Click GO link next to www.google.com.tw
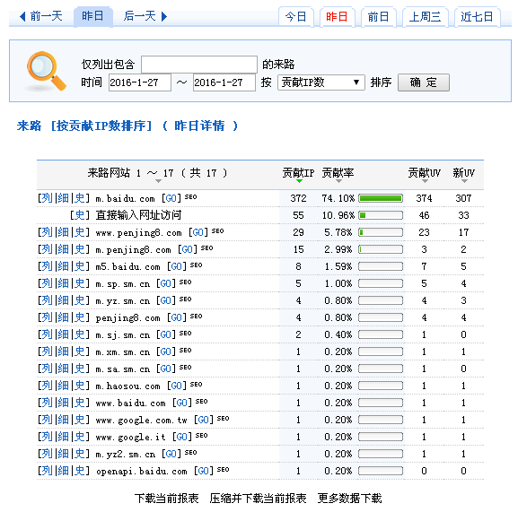This screenshot has width=518, height=512. (204, 420)
